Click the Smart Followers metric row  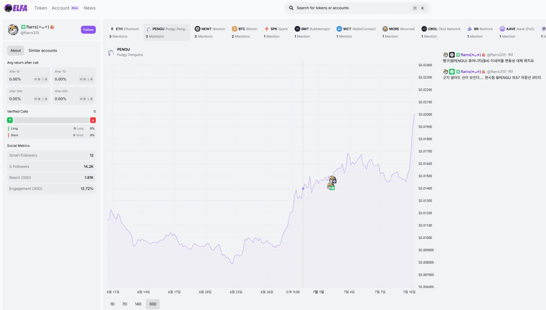(51, 155)
